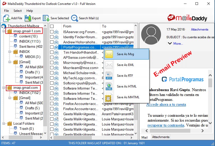Collapse [Gmail] node under imap.gmail-1.com
The width and height of the screenshot is (215, 146).
coord(10,62)
